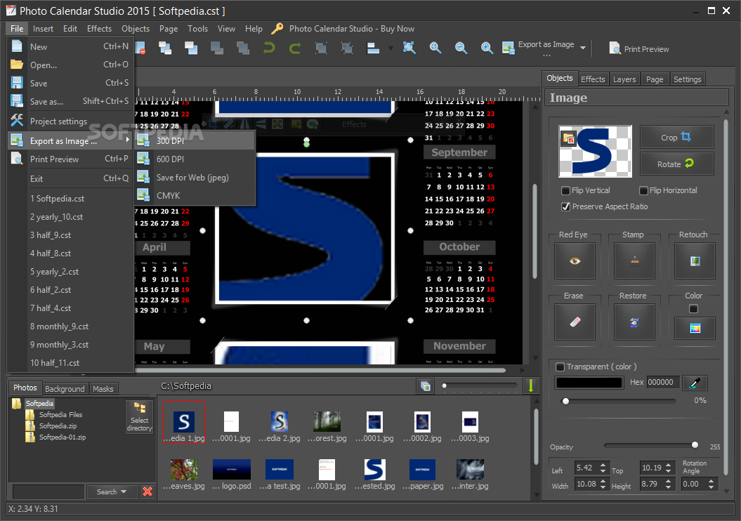Click the Erase tool icon
741x521 pixels.
(x=575, y=322)
